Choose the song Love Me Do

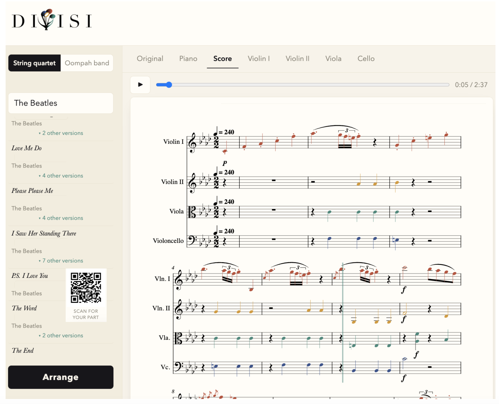[27, 148]
